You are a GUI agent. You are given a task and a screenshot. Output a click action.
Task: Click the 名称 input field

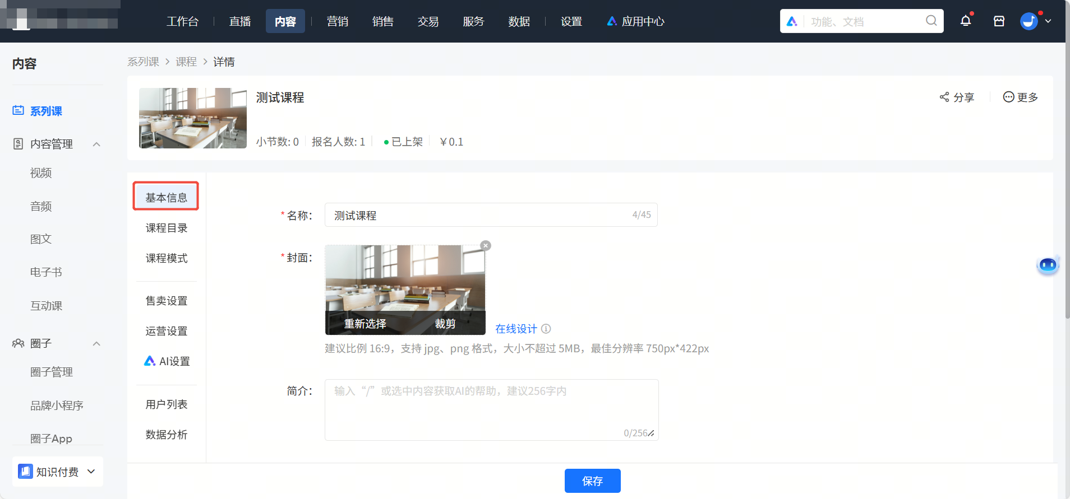tap(491, 215)
